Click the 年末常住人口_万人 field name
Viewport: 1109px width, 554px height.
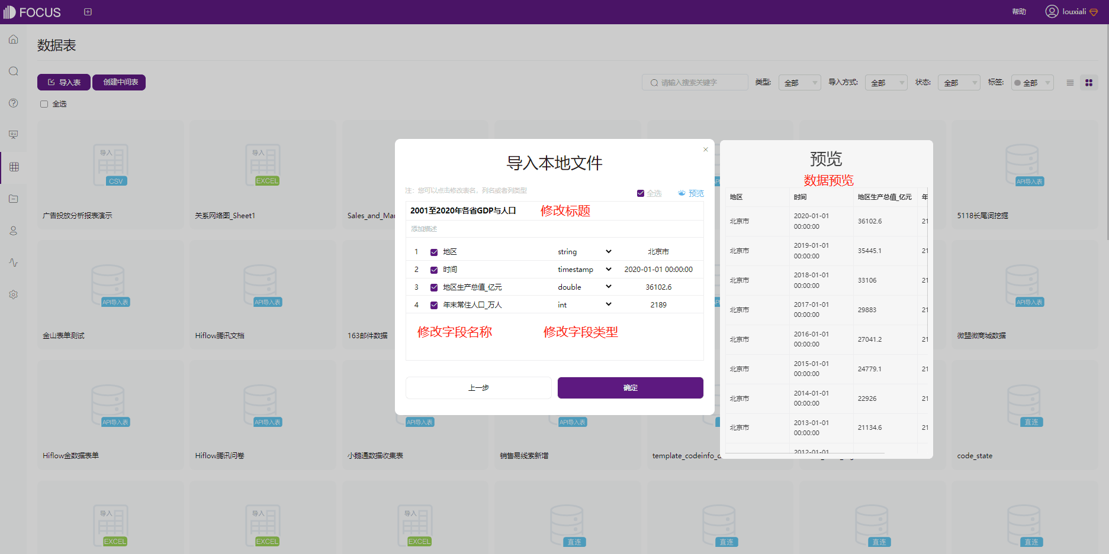click(x=472, y=305)
